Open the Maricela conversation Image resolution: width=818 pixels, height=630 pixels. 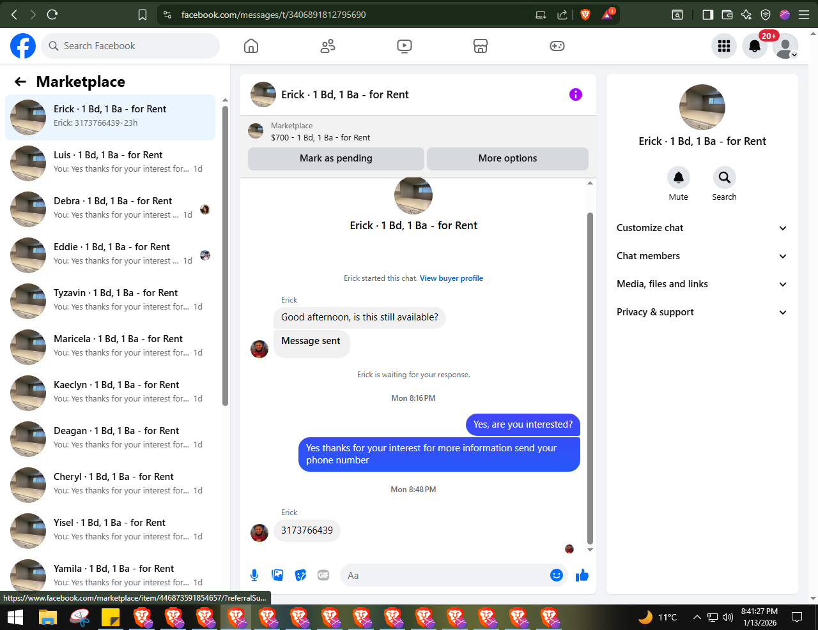coord(110,347)
